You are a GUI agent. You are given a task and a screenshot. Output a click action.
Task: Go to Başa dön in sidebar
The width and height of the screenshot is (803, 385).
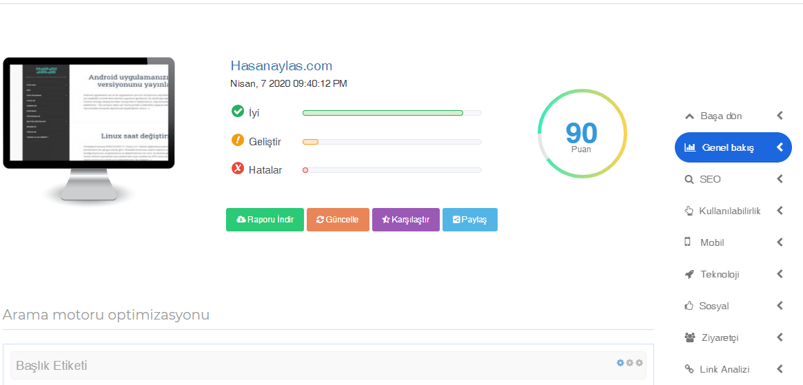[x=733, y=116]
